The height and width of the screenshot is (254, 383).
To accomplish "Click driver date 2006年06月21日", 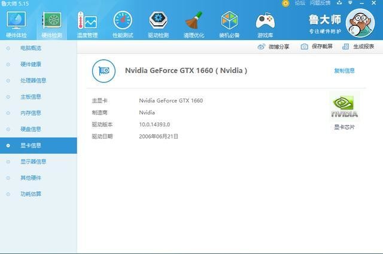I will click(159, 136).
